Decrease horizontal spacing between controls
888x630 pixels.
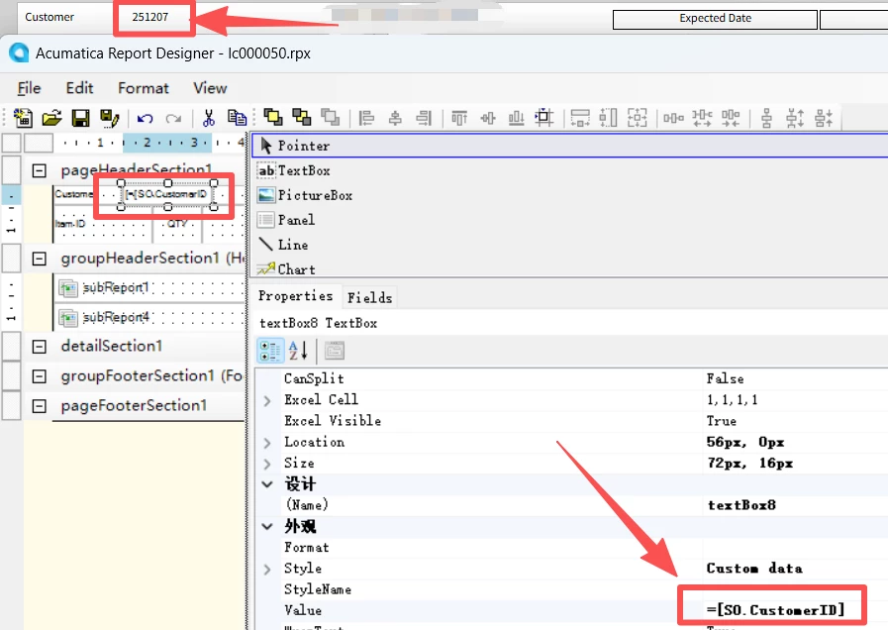coord(731,118)
